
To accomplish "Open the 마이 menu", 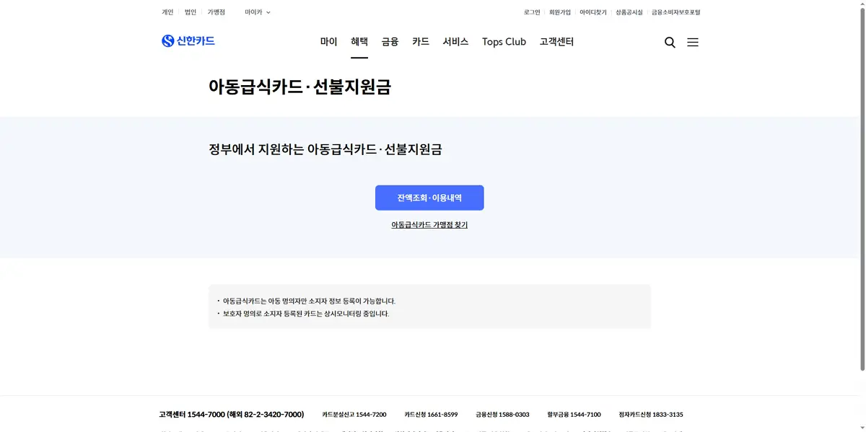I will [329, 42].
